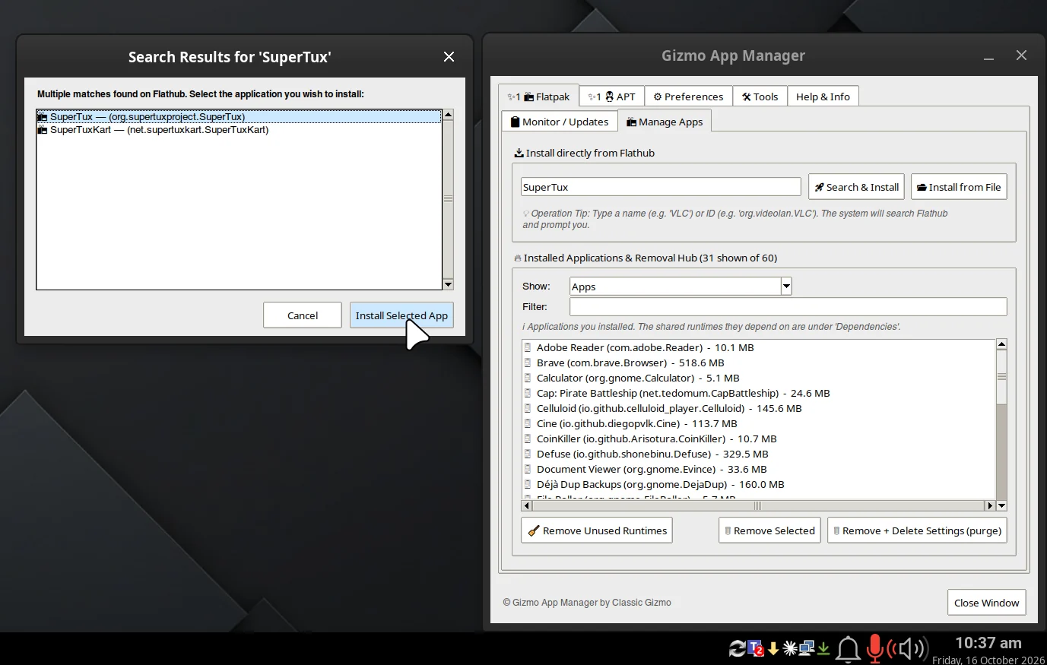The height and width of the screenshot is (665, 1047).
Task: Select Adobe Reader (com.adobe.Reader) row
Action: [758, 347]
